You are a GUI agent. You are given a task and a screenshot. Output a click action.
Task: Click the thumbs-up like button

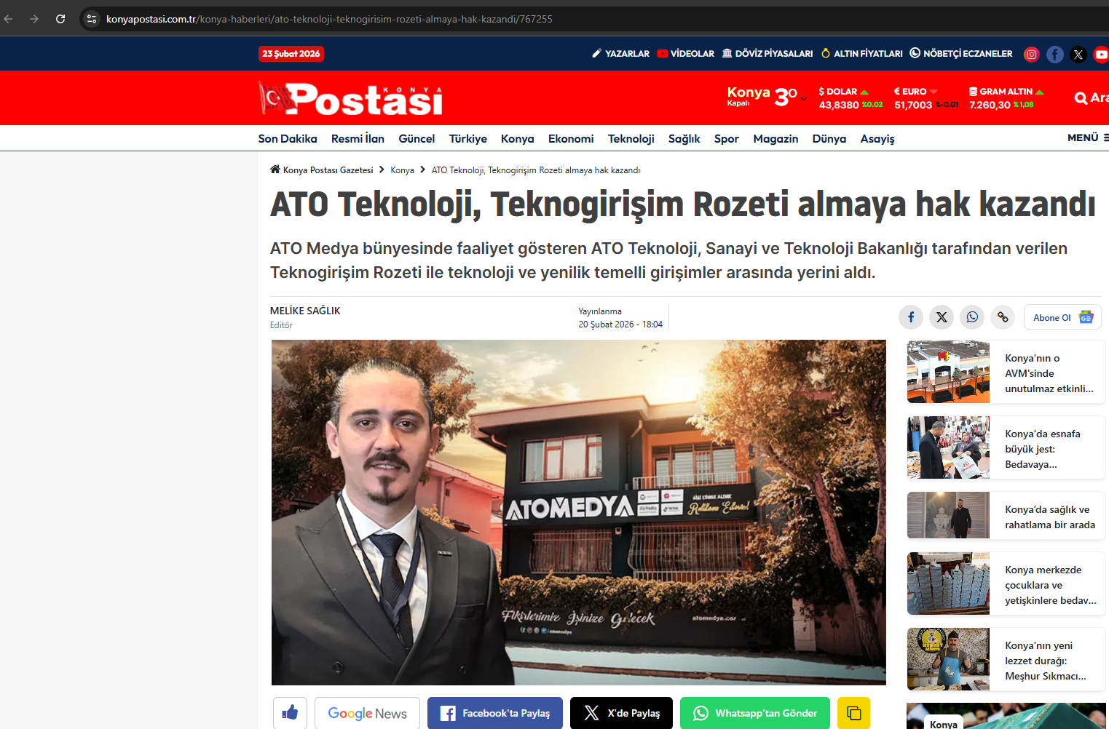(x=290, y=713)
